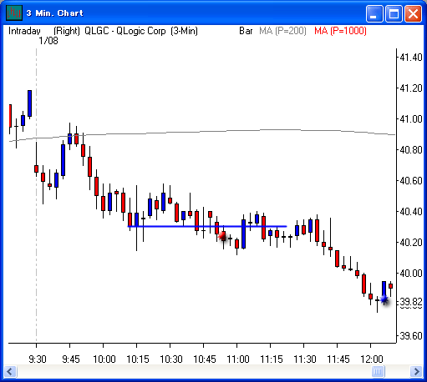Close the 3 Min. Chart window
Viewport: 427px width, 382px height.
tap(413, 13)
